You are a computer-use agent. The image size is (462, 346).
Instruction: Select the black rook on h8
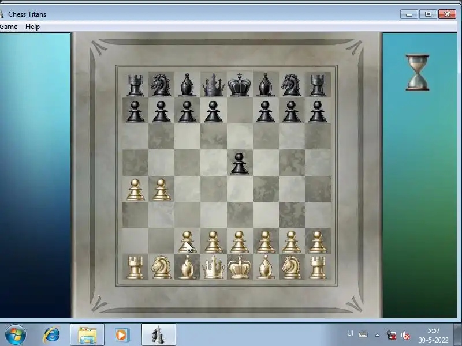click(x=318, y=85)
